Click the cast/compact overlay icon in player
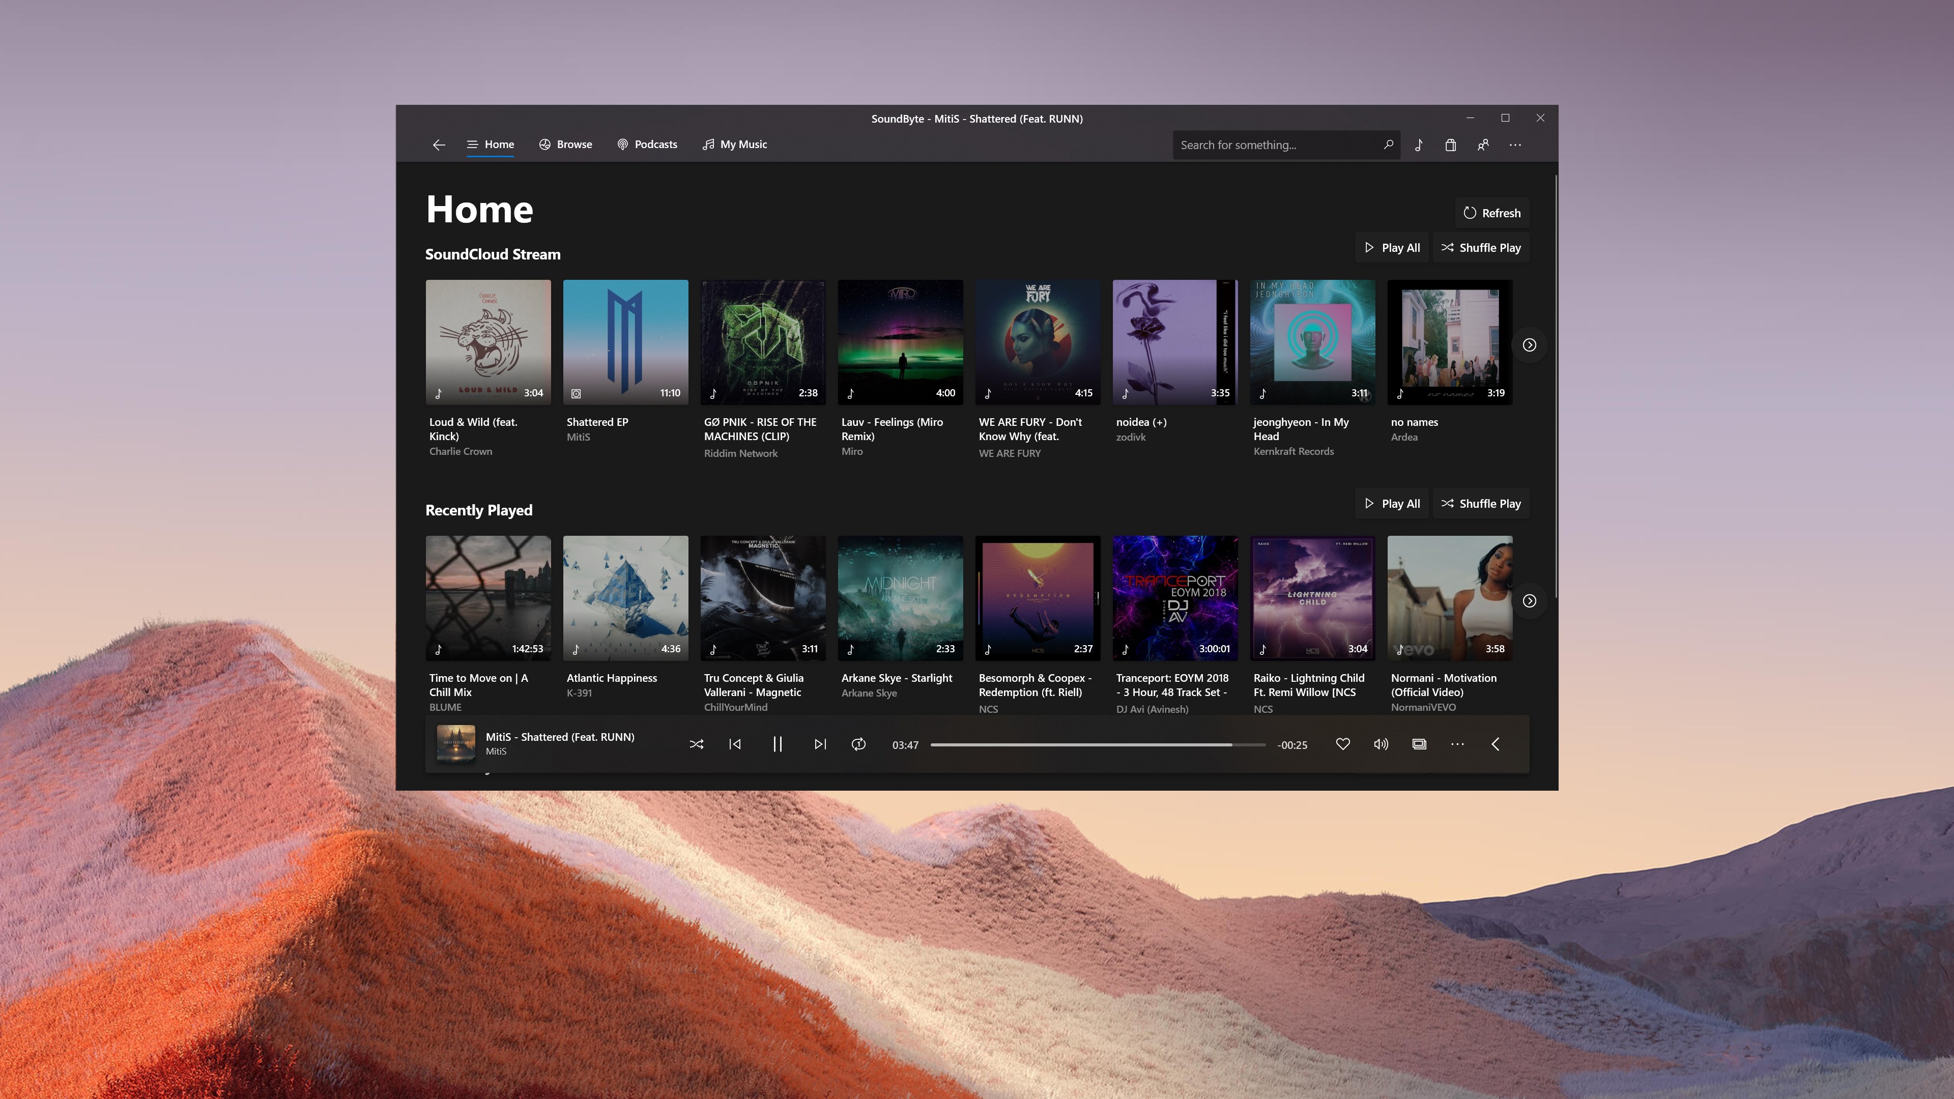Screen dimensions: 1954x1099 [x=1419, y=744]
